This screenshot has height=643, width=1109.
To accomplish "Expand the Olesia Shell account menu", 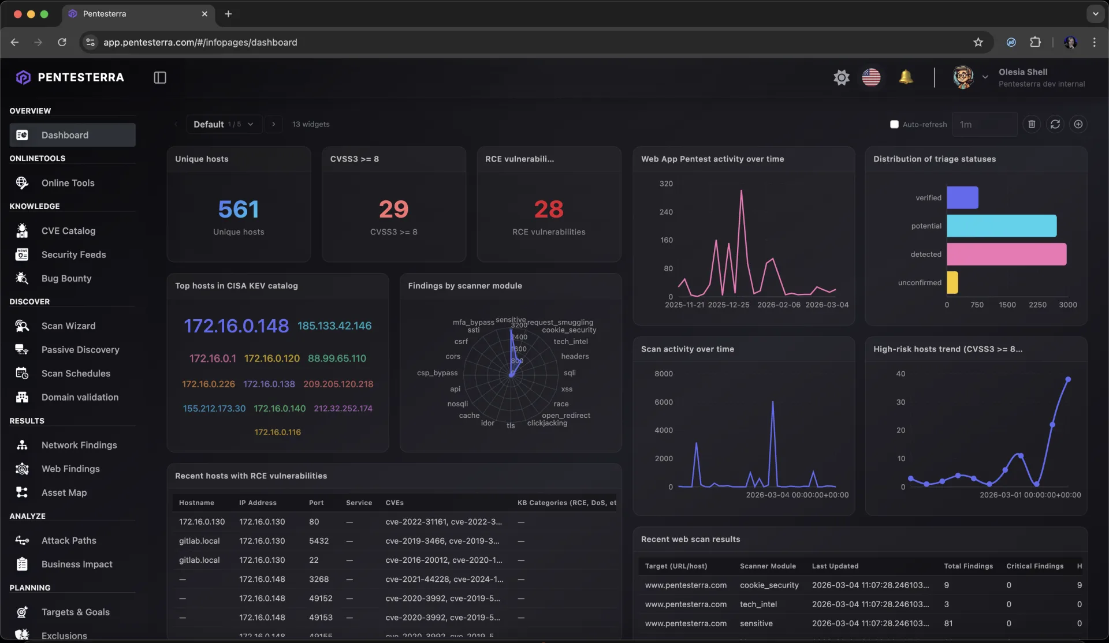I will (x=985, y=77).
